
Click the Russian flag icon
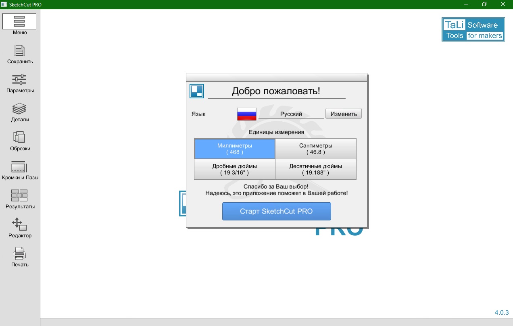pos(247,114)
